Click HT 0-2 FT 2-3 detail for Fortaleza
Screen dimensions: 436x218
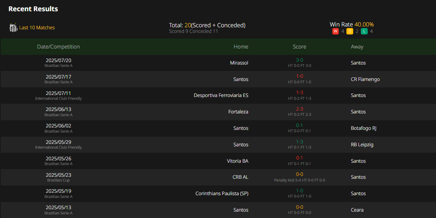(299, 115)
